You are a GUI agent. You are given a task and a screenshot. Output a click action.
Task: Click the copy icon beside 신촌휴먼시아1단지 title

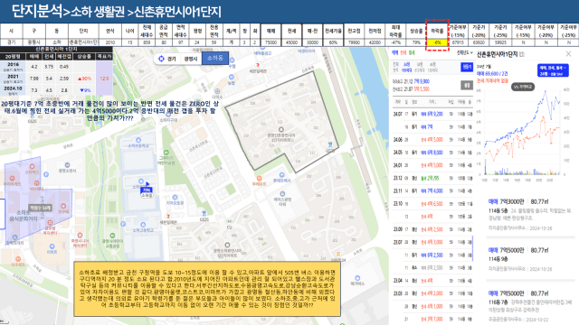(x=522, y=54)
